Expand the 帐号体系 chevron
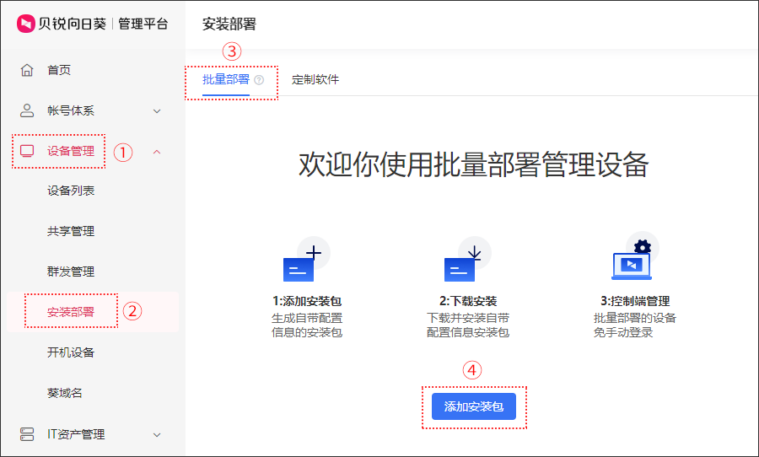Screen dimensions: 759x457 coord(157,110)
